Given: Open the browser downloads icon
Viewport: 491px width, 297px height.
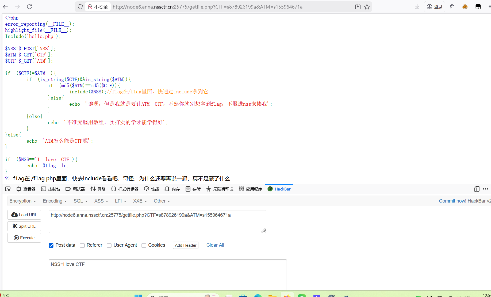Looking at the screenshot, I should 417,7.
